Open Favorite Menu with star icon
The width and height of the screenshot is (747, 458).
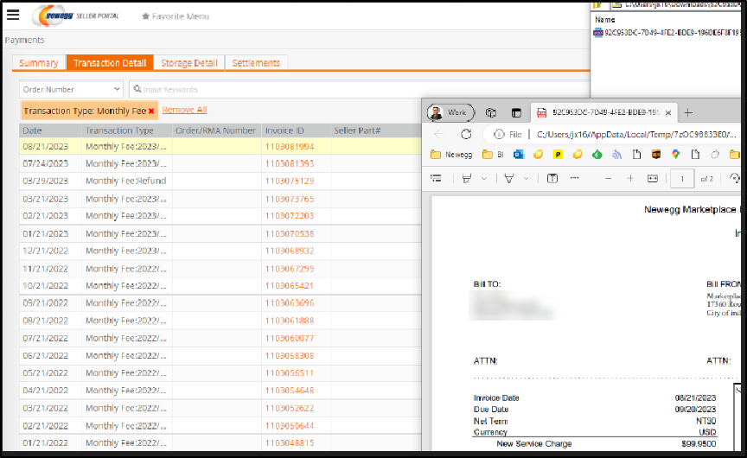176,16
